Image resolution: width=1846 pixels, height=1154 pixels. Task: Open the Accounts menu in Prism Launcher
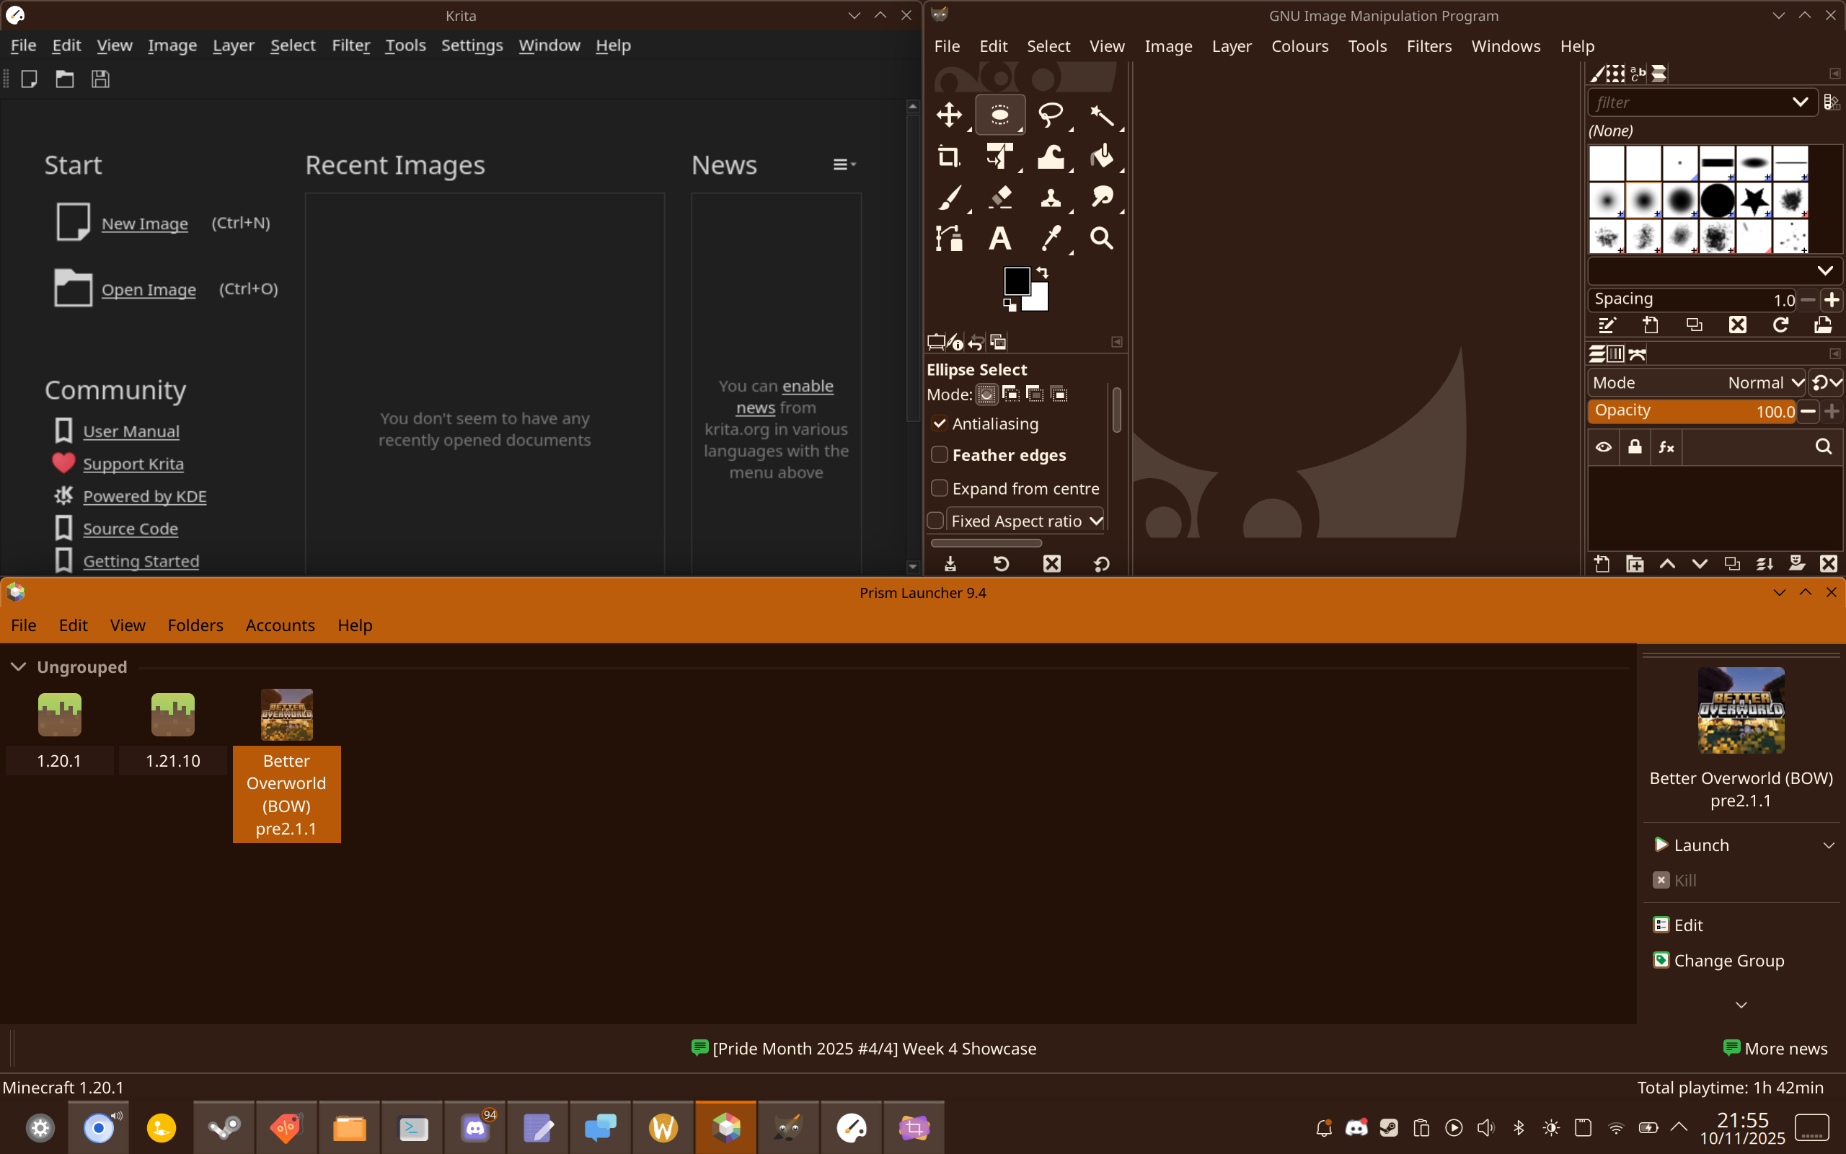click(x=280, y=625)
